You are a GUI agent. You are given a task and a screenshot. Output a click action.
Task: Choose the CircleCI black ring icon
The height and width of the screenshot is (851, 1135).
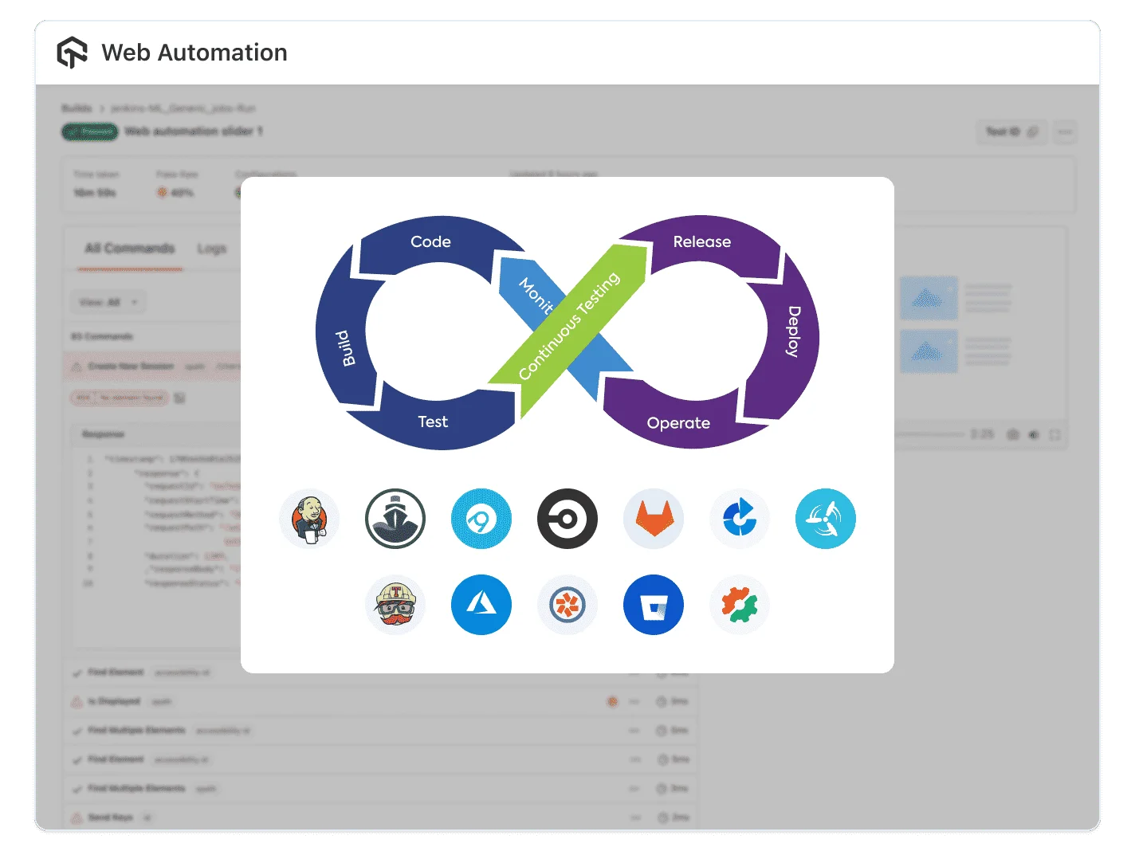tap(567, 519)
